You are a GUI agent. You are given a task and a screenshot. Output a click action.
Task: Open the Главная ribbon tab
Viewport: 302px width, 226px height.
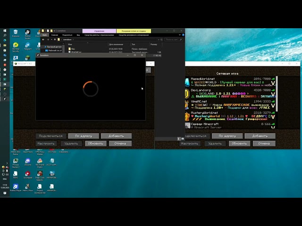pyautogui.click(x=55, y=35)
